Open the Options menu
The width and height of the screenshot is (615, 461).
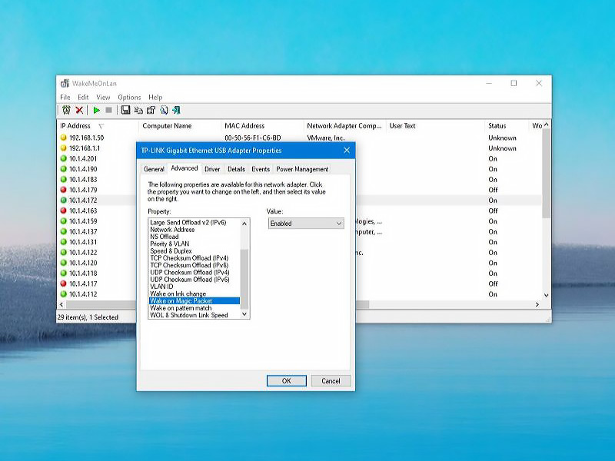point(129,98)
